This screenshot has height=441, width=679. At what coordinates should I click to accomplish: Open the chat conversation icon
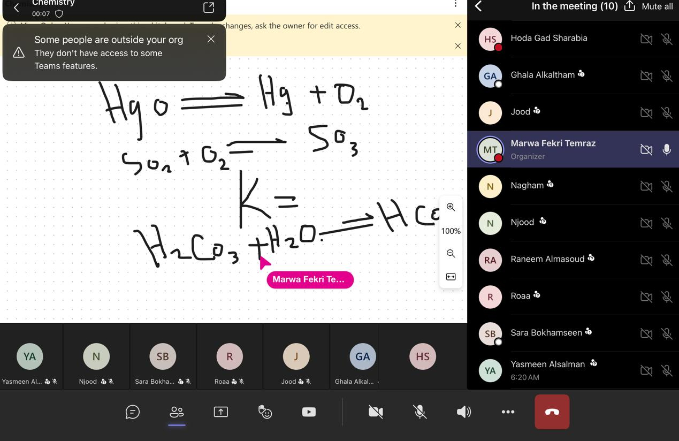pos(132,412)
